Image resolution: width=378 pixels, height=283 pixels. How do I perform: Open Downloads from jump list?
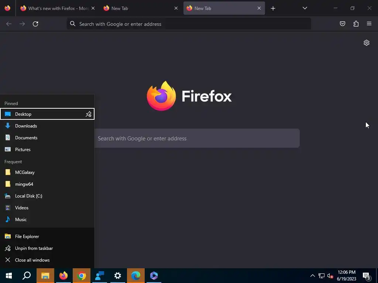point(47,126)
